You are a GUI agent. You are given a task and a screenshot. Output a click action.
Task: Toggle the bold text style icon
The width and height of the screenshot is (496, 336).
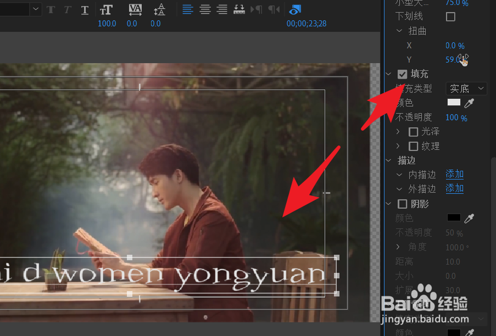coord(51,10)
